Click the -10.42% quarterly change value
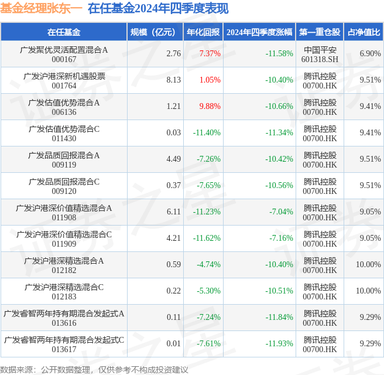The image size is (384, 375). (279, 159)
